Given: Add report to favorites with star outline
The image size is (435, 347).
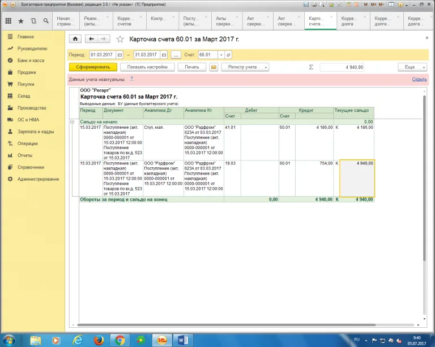Looking at the screenshot, I should [120, 39].
